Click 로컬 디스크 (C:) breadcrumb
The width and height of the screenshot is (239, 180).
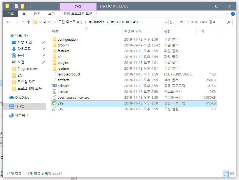[70, 22]
